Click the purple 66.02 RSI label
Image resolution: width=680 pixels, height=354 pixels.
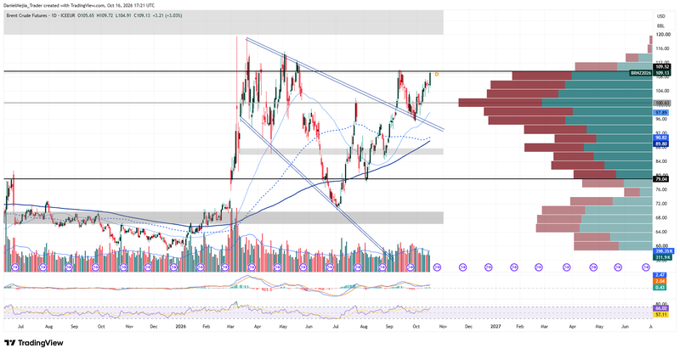point(661,308)
